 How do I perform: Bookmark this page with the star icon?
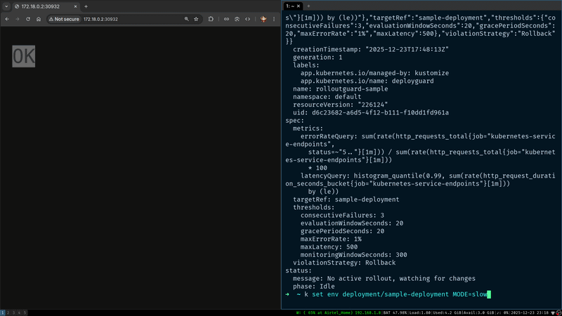pyautogui.click(x=196, y=19)
